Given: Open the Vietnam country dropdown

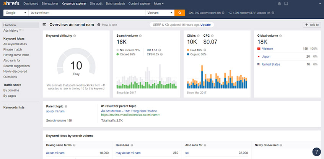Looking at the screenshot, I should coord(160,13).
